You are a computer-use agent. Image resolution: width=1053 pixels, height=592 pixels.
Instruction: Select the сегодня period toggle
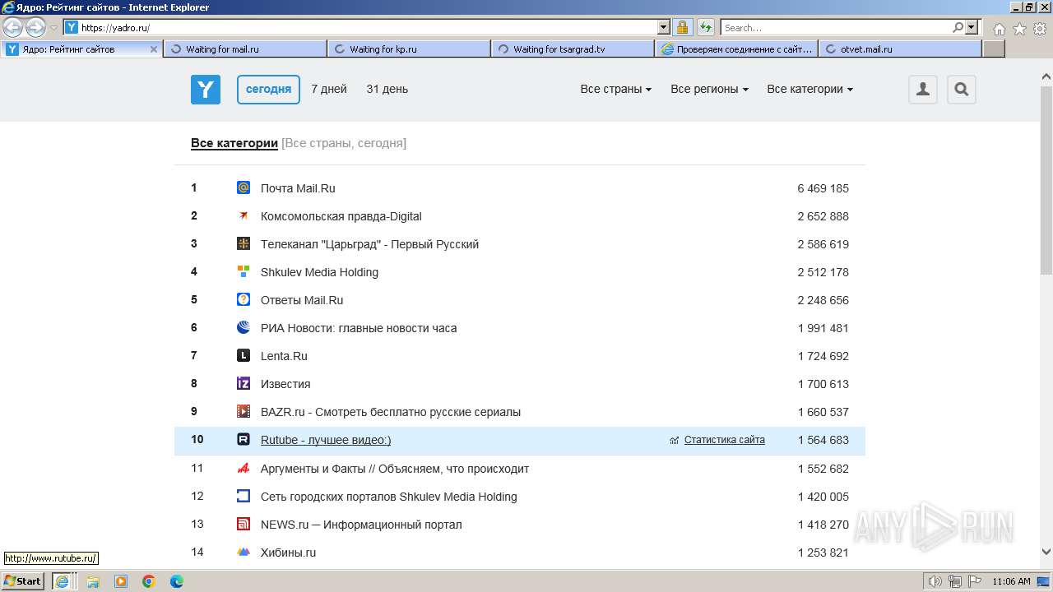pos(268,90)
